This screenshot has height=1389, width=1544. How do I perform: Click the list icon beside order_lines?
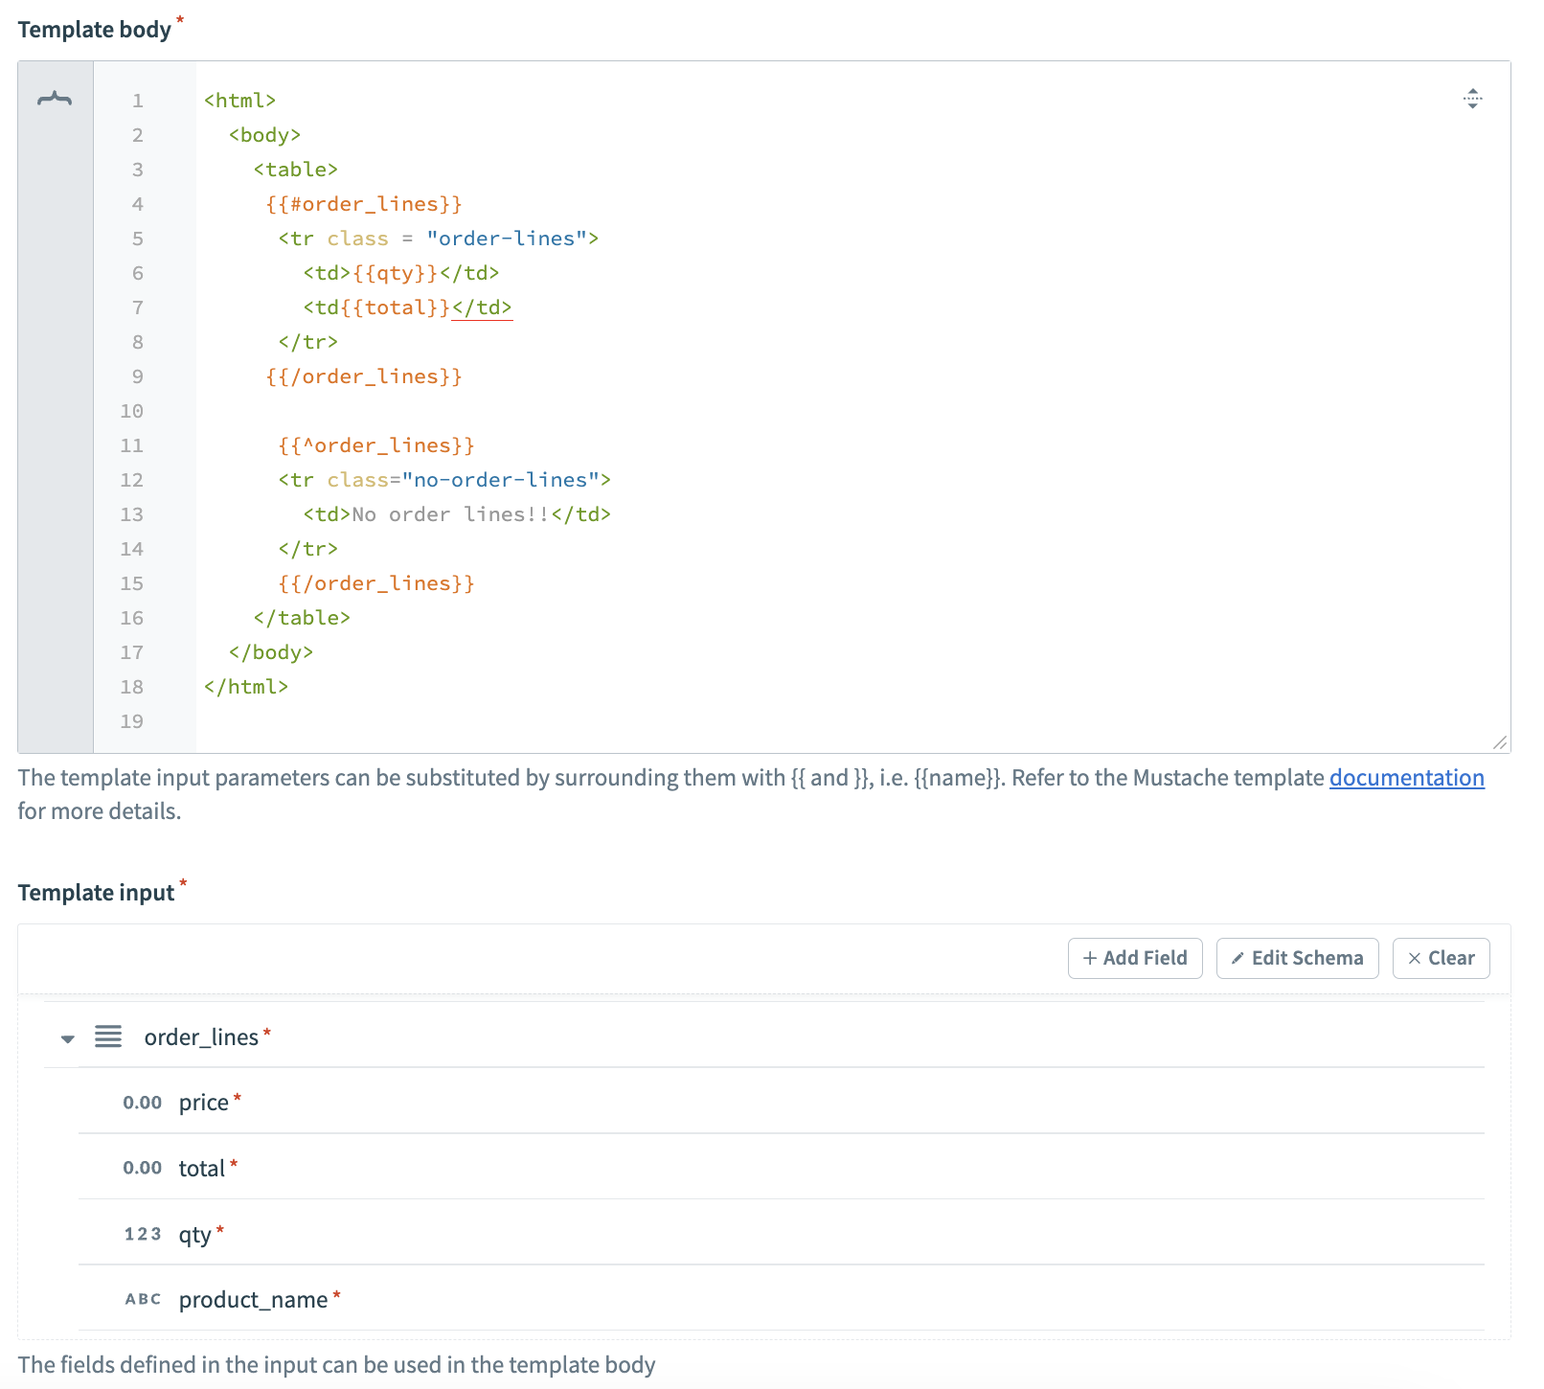108,1036
